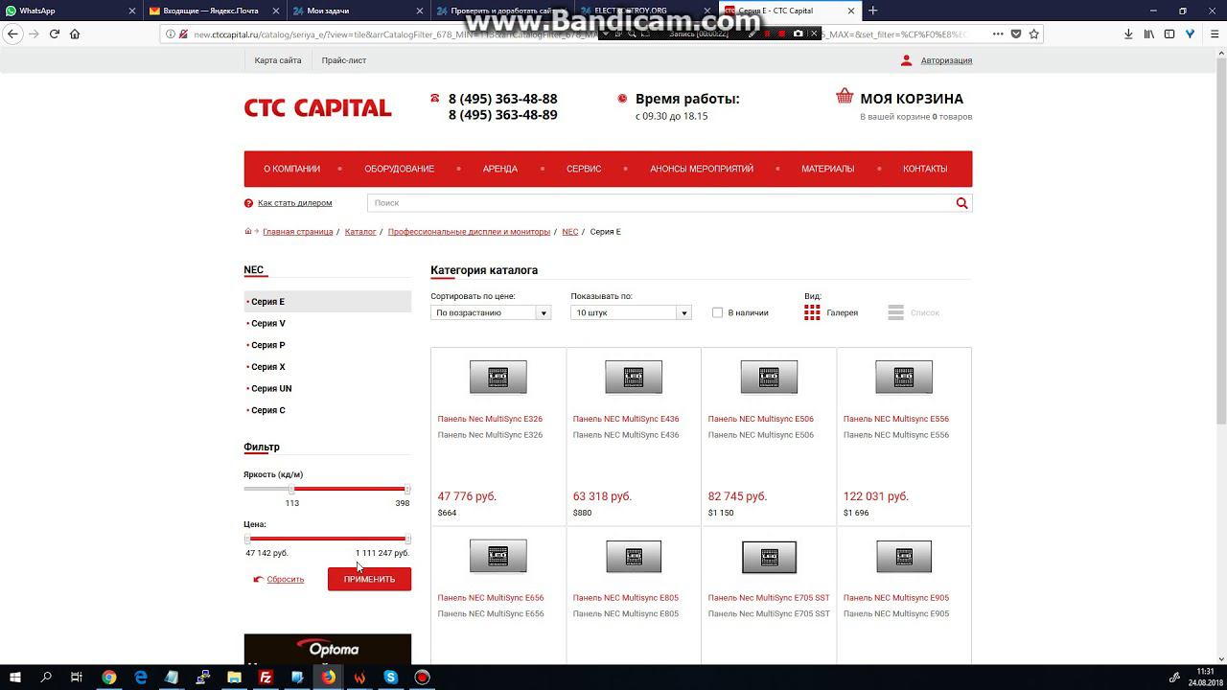Image resolution: width=1227 pixels, height=690 pixels.
Task: Click NEC breadcrumb link
Action: [x=570, y=232]
